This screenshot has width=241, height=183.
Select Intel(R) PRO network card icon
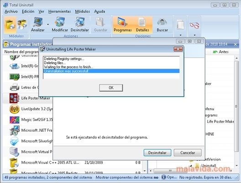point(14,76)
